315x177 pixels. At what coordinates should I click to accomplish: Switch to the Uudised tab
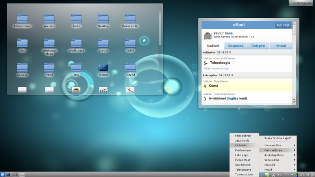(x=213, y=46)
